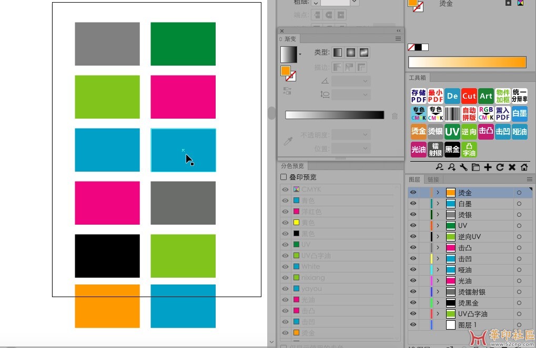Viewport: 536px width, 348px height.
Task: Select the 烫镭射银 layer
Action: (x=471, y=292)
